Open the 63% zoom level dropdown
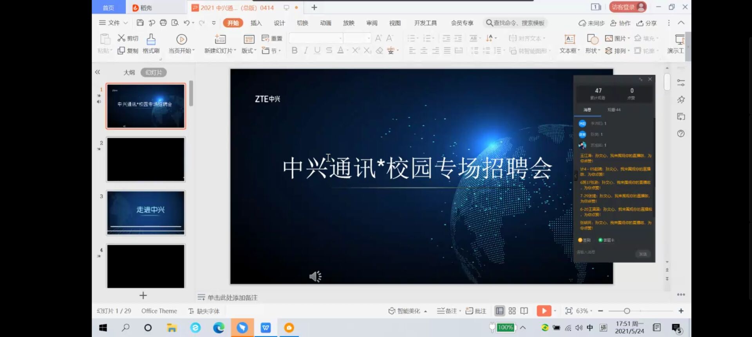The width and height of the screenshot is (752, 337). click(584, 311)
